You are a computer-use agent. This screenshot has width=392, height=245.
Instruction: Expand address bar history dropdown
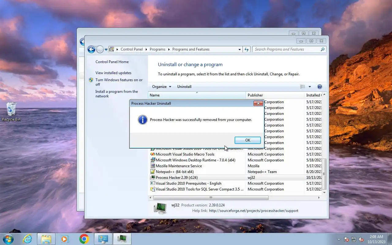tap(239, 49)
